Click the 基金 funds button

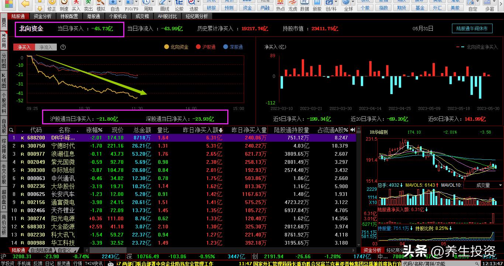click(420, 8)
